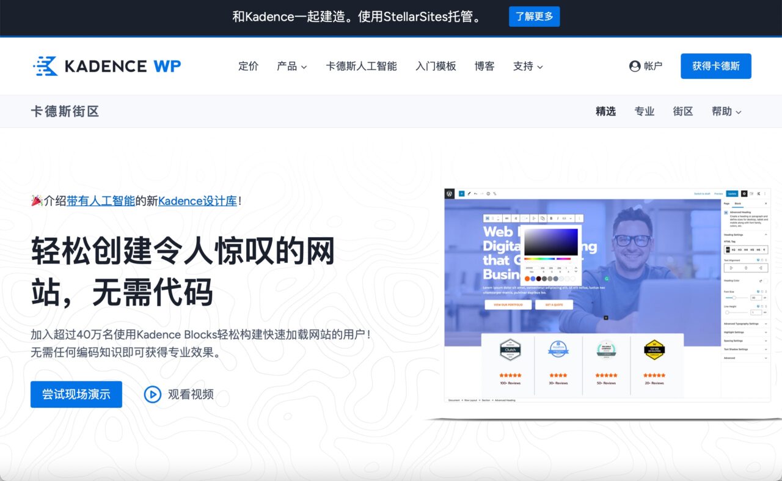
Task: Click the 100+ Reviews text in preview
Action: pos(510,383)
